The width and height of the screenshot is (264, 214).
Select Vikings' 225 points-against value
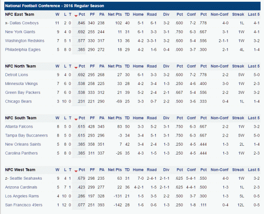(101, 84)
